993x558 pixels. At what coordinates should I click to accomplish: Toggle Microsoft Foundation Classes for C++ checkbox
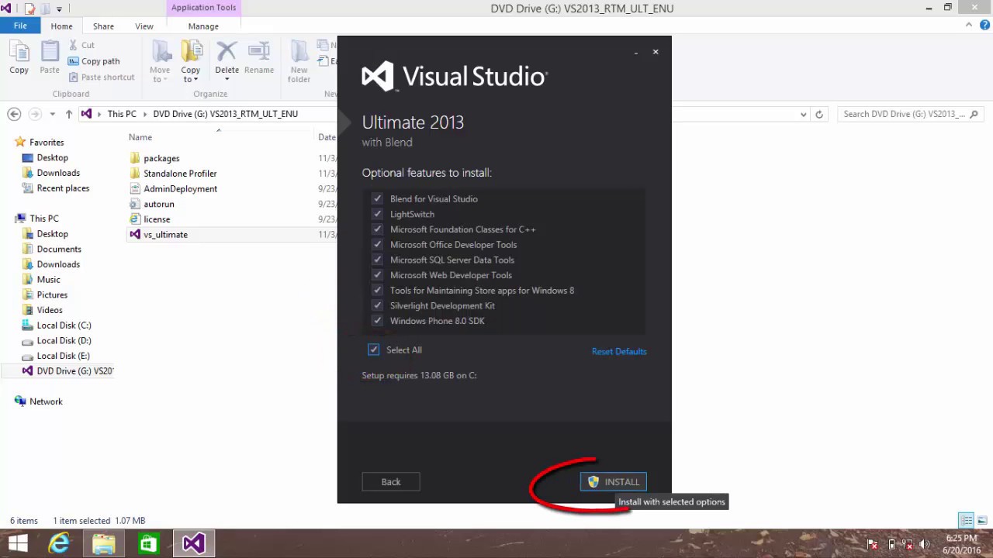pyautogui.click(x=377, y=229)
